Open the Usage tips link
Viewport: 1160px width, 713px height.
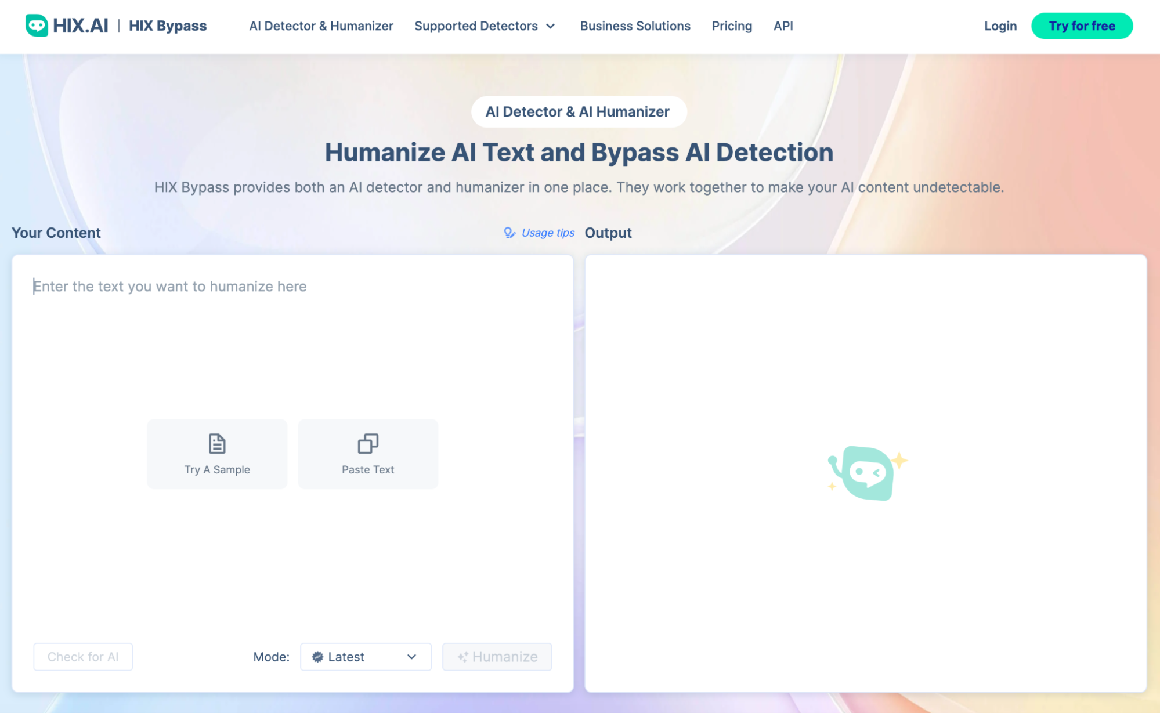tap(548, 233)
